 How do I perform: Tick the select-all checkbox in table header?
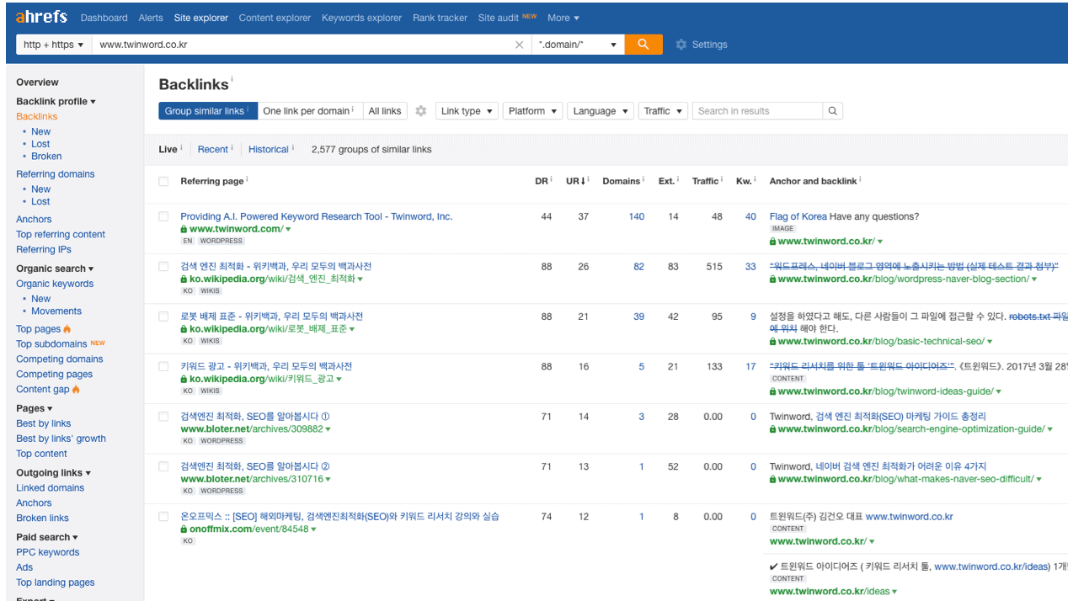pyautogui.click(x=163, y=181)
